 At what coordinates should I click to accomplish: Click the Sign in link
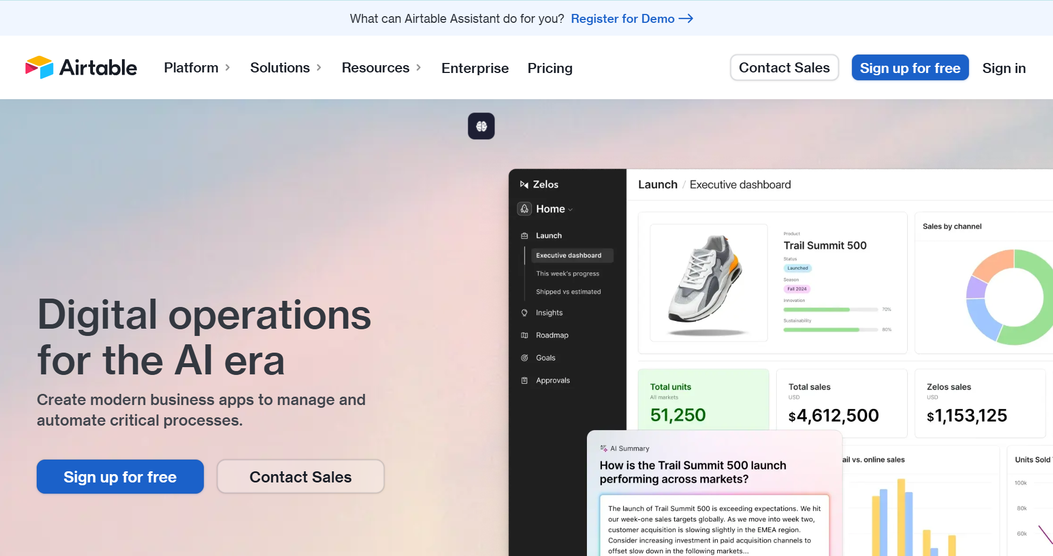point(1003,68)
